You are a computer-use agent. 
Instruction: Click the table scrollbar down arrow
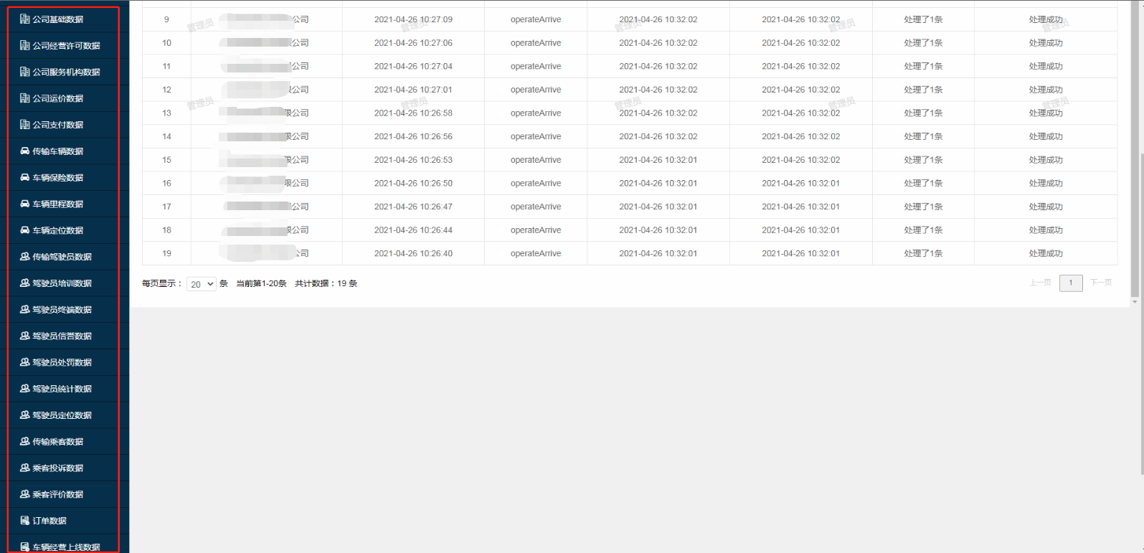[1135, 302]
